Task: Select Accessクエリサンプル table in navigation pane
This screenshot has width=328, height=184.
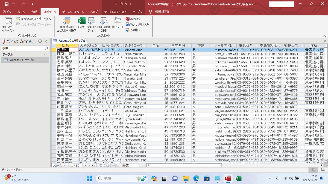Action: pos(25,60)
